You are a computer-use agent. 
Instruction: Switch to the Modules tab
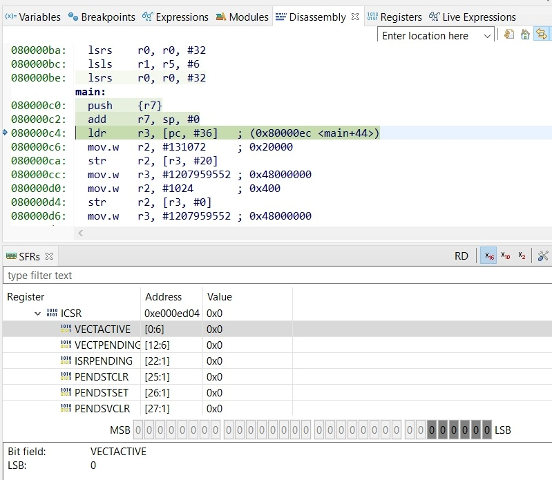tap(242, 17)
